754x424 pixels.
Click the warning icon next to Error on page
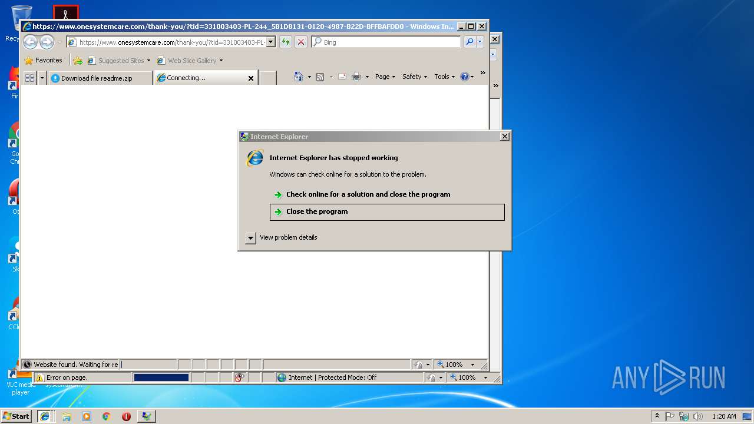[x=39, y=378]
